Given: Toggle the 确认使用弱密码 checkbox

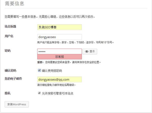Looking at the screenshot, I should [39, 70].
